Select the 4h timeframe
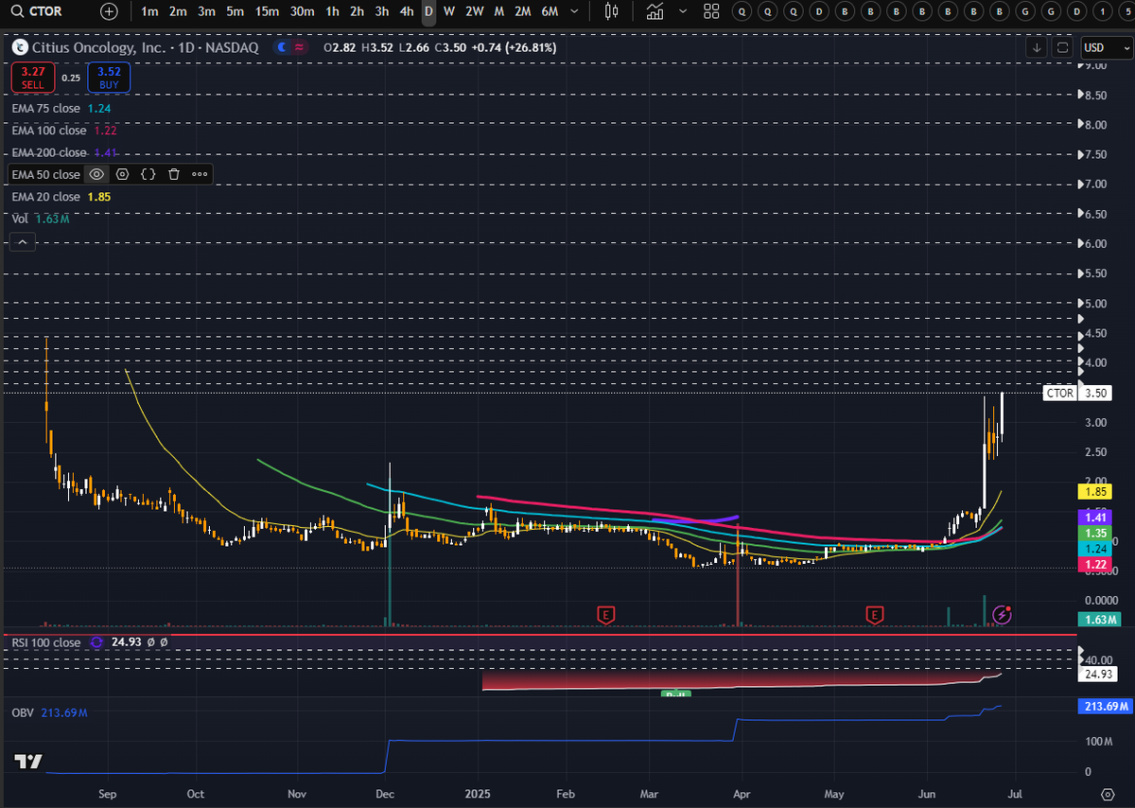Image resolution: width=1135 pixels, height=808 pixels. pyautogui.click(x=406, y=11)
